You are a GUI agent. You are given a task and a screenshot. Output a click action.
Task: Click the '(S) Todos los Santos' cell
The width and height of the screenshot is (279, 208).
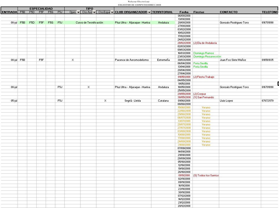pos(206,175)
